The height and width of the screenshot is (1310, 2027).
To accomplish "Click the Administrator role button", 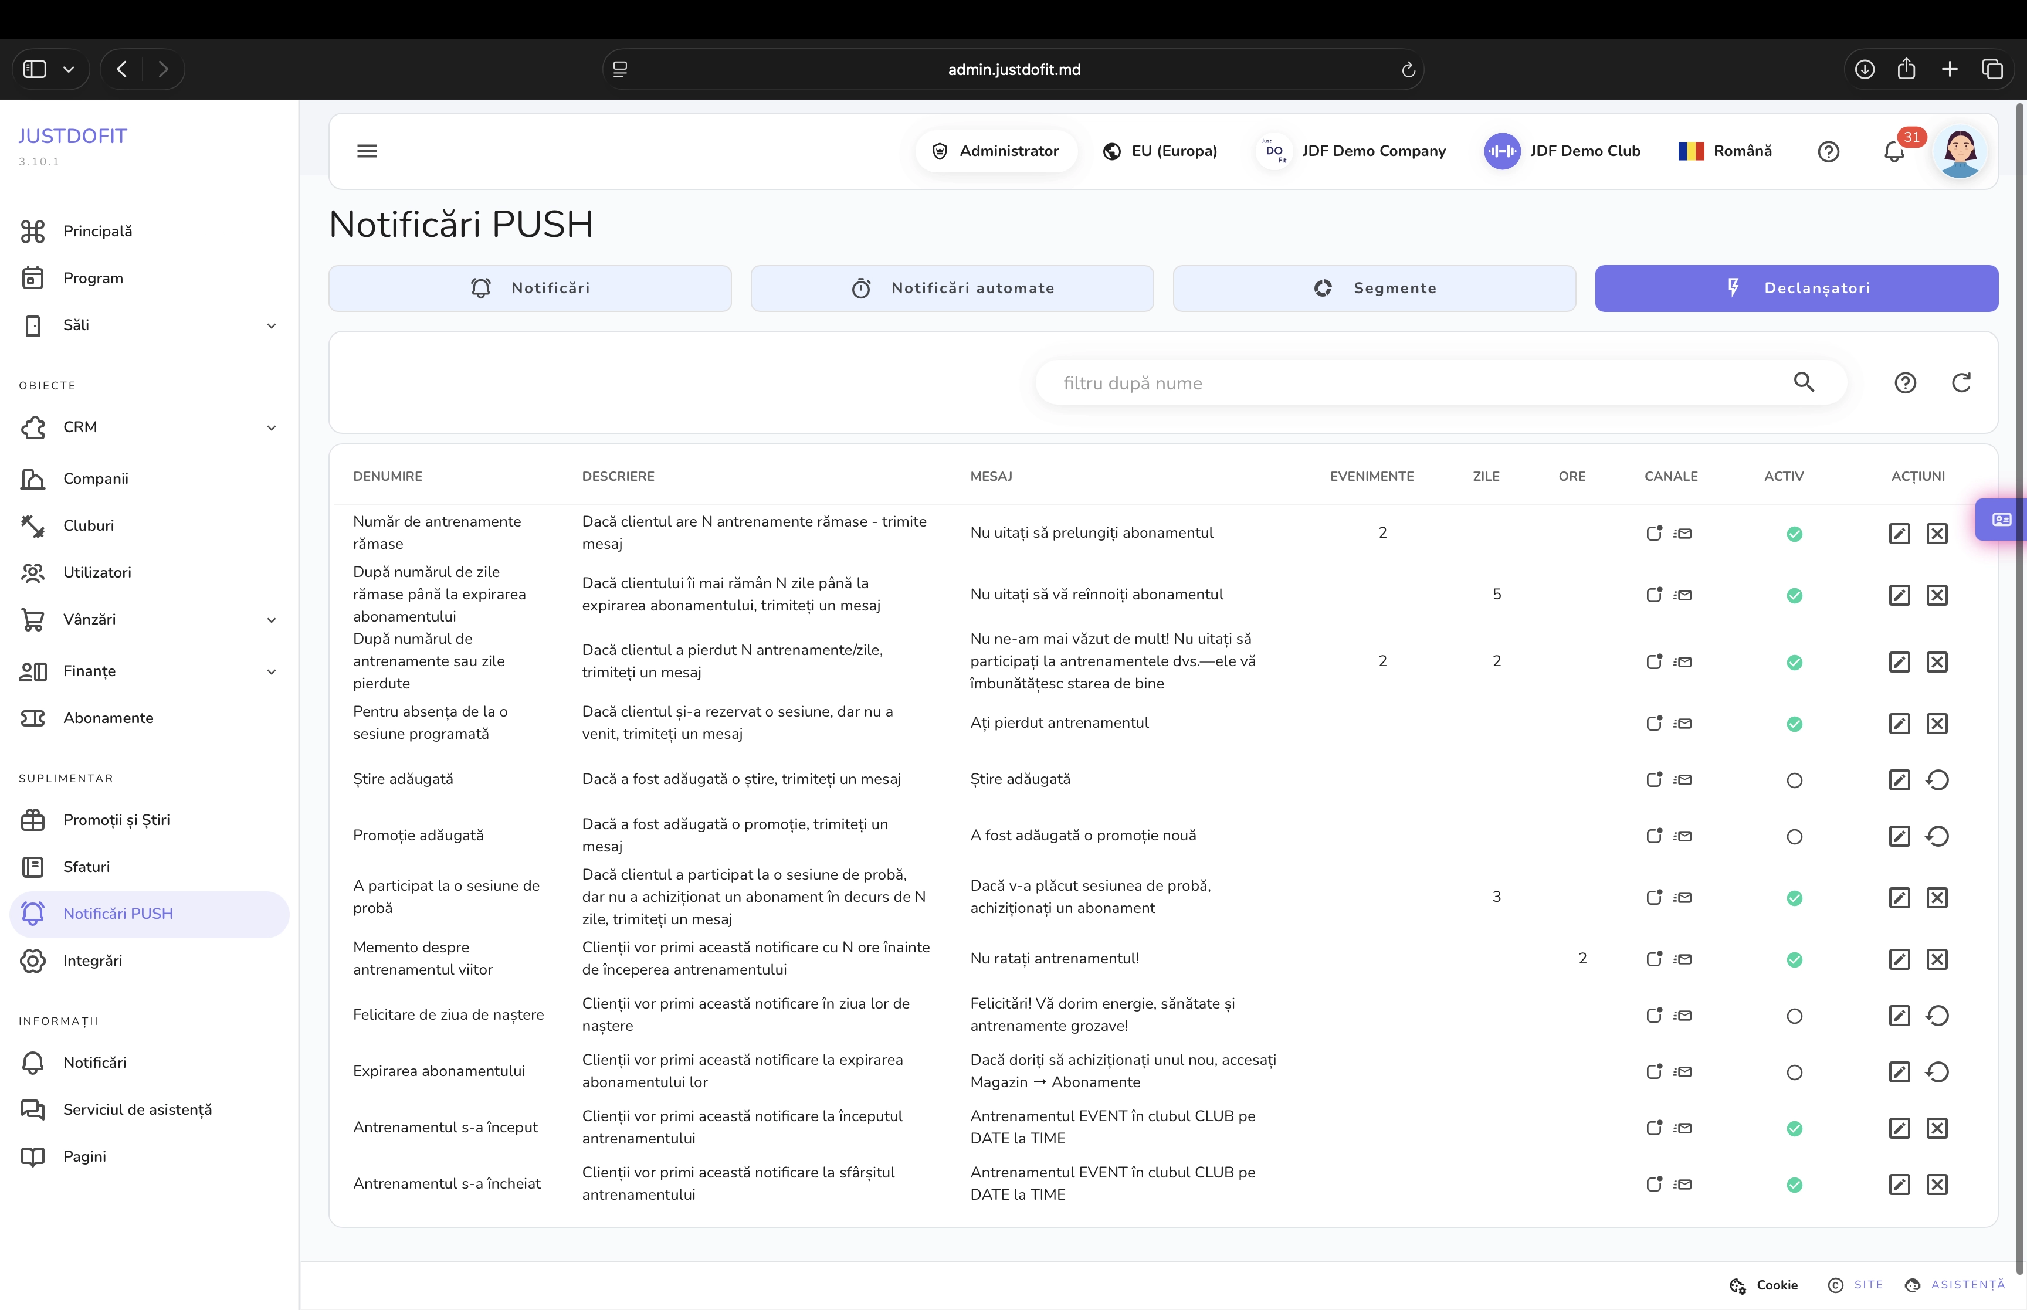I will (x=995, y=151).
